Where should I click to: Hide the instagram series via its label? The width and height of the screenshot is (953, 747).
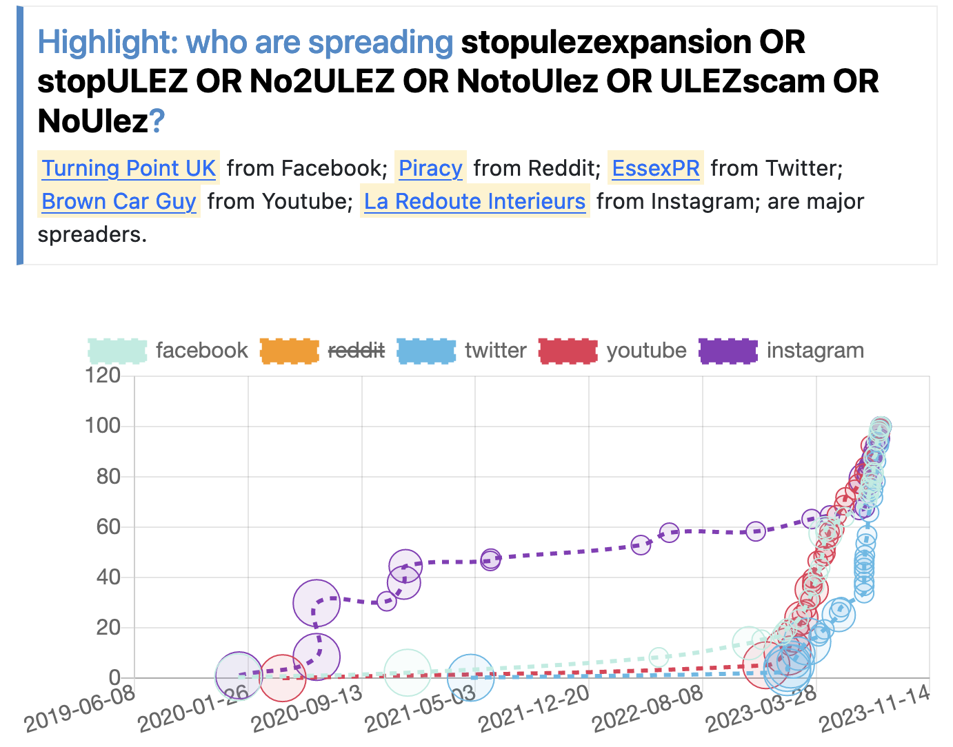815,351
